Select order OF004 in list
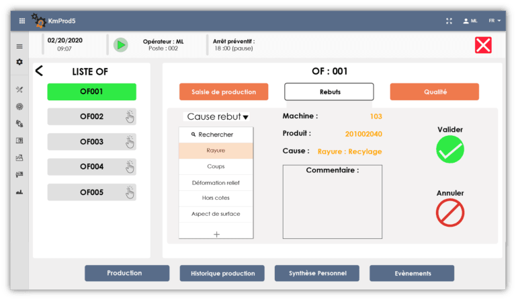 [92, 167]
